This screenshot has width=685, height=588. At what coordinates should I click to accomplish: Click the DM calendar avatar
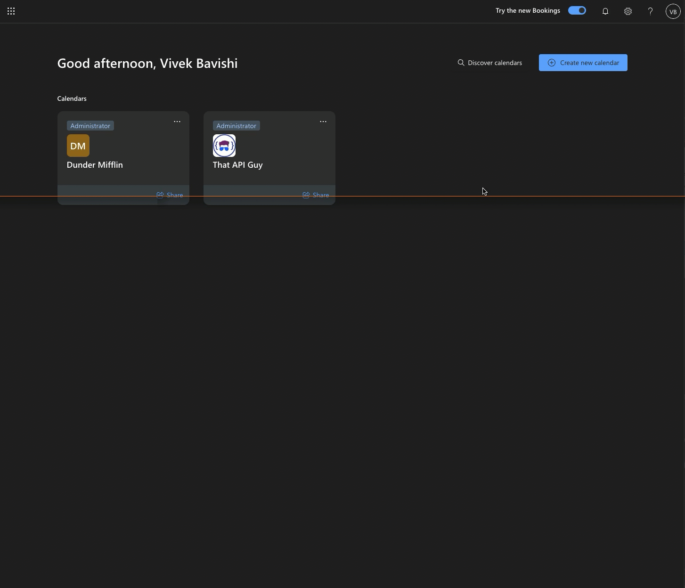pyautogui.click(x=78, y=146)
